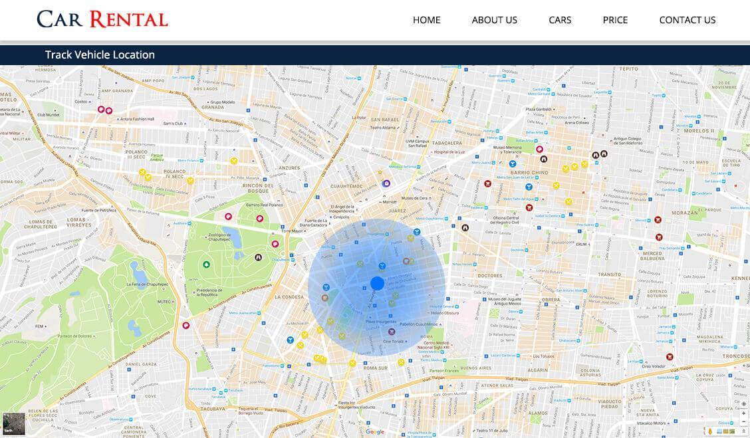This screenshot has height=438, width=750.
Task: Click the Circo Volador red marker
Action: pyautogui.click(x=670, y=357)
